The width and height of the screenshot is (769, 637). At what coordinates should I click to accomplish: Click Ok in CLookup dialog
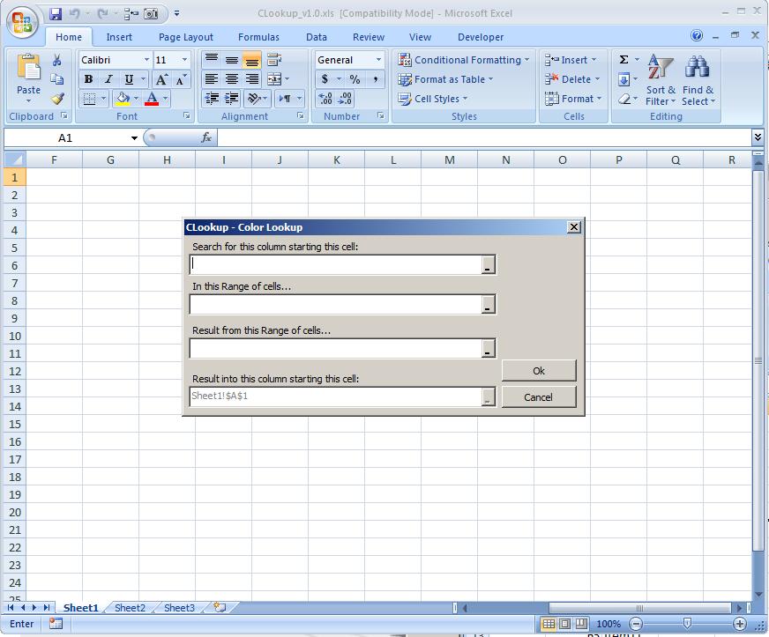(x=539, y=371)
